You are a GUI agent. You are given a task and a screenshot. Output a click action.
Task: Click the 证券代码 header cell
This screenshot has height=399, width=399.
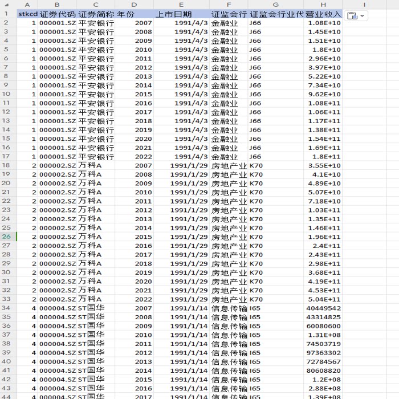[57, 14]
